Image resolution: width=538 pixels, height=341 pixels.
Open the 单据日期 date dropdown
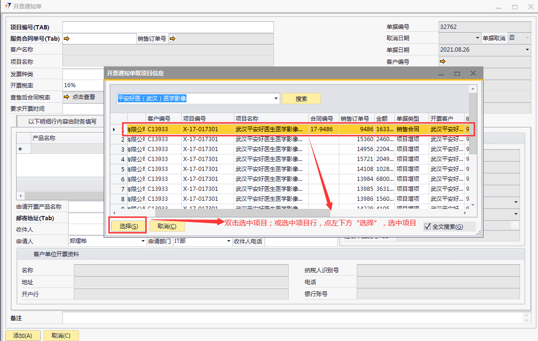(527, 50)
